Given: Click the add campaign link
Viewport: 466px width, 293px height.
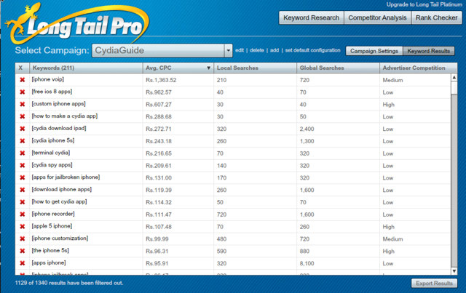Looking at the screenshot, I should [275, 50].
